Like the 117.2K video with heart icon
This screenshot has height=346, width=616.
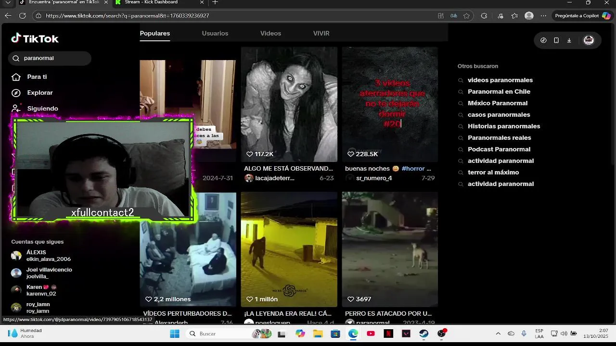coord(249,154)
